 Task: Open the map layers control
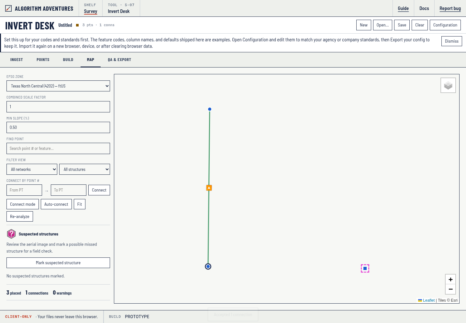[x=448, y=85]
